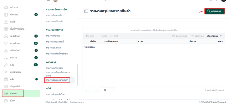Go to the next page of the pager
The height and width of the screenshot is (103, 230).
pos(94,90)
